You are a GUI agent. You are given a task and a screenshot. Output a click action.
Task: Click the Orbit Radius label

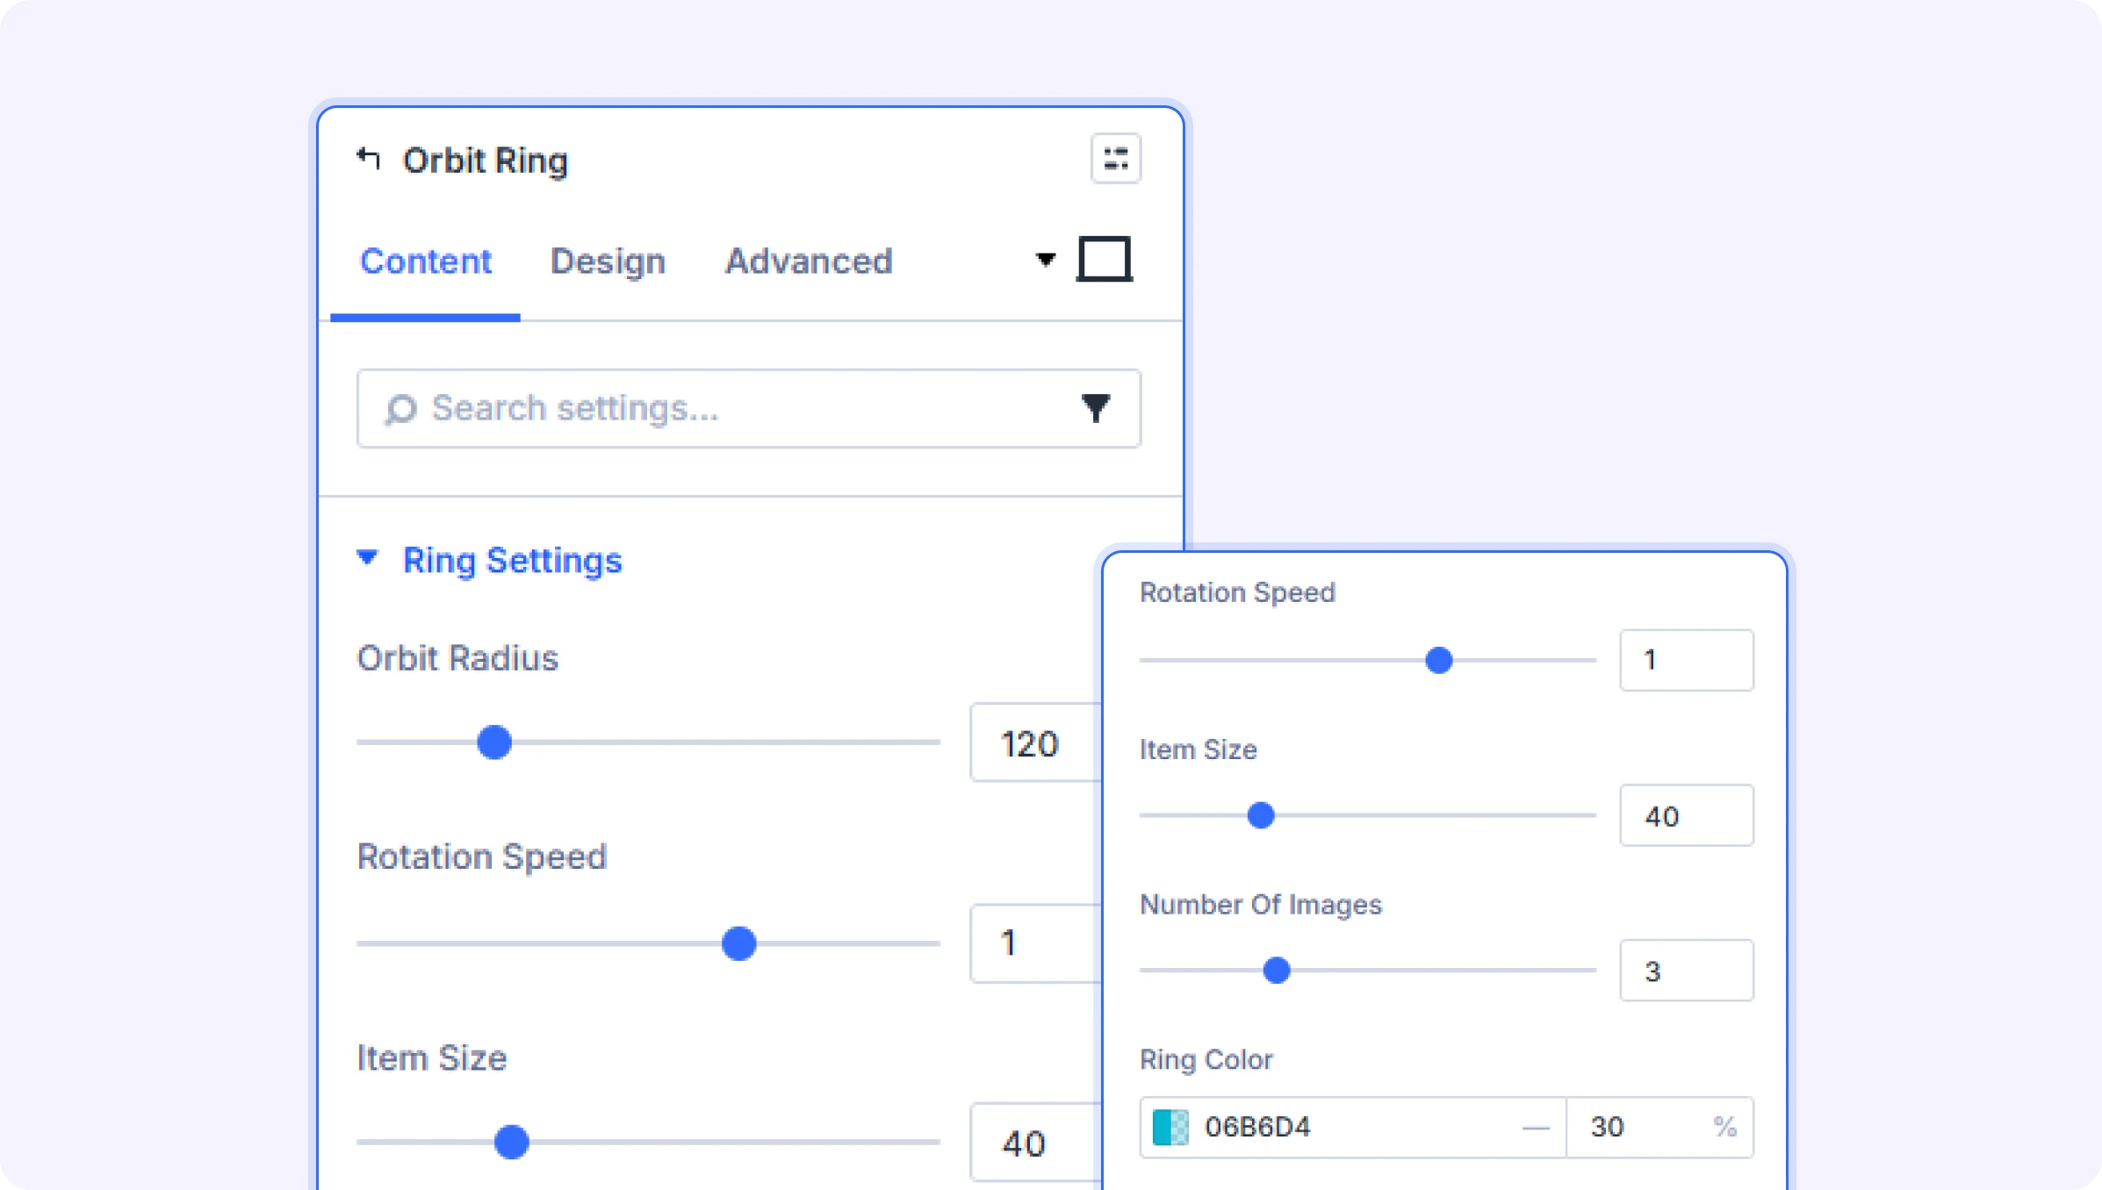(457, 658)
